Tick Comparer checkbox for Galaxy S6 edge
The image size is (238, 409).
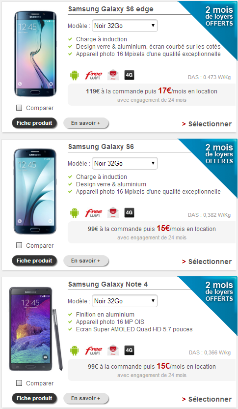[x=19, y=108]
